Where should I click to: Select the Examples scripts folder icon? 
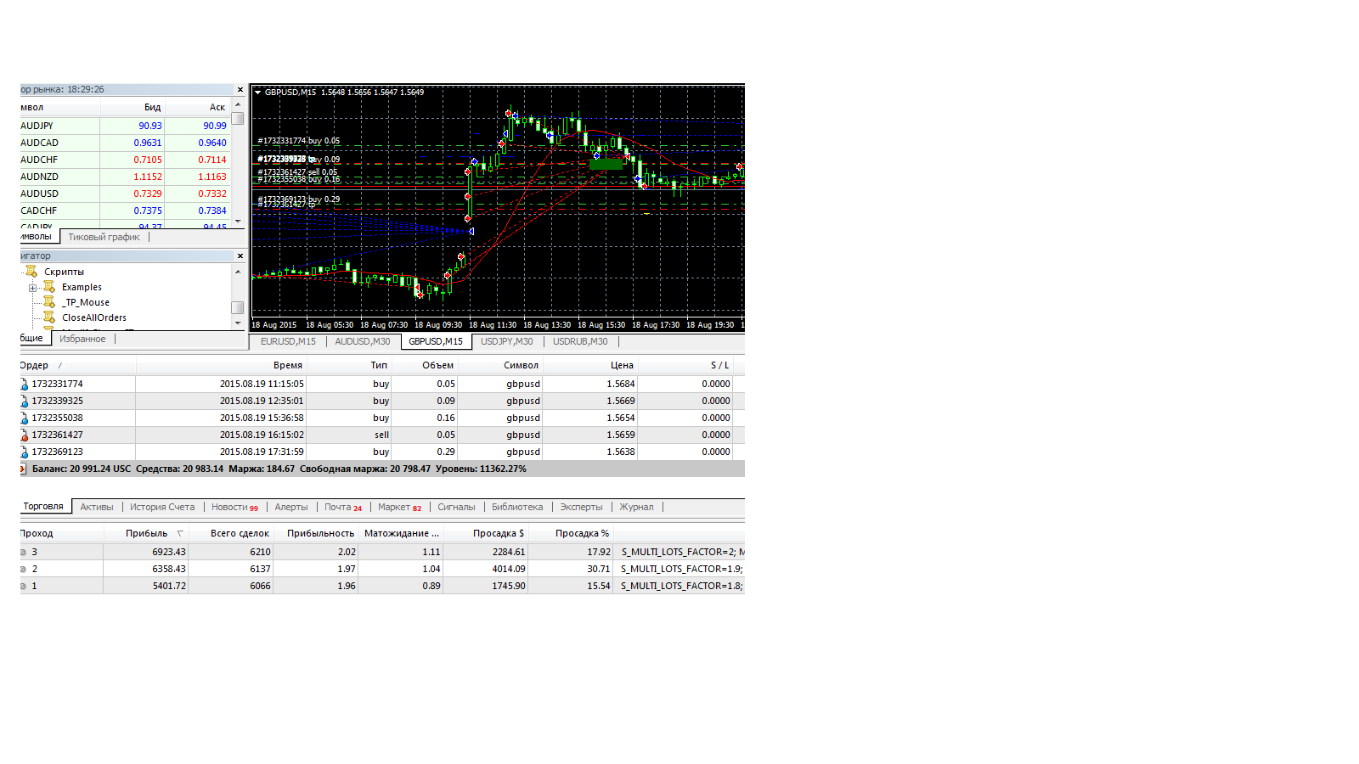[49, 287]
